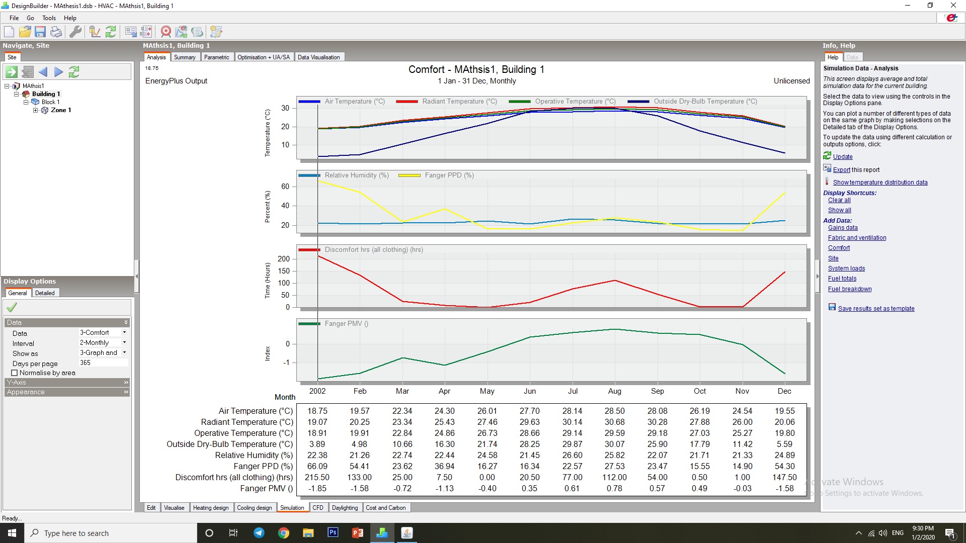Open Chrome from the Windows taskbar
The width and height of the screenshot is (966, 543).
click(284, 533)
